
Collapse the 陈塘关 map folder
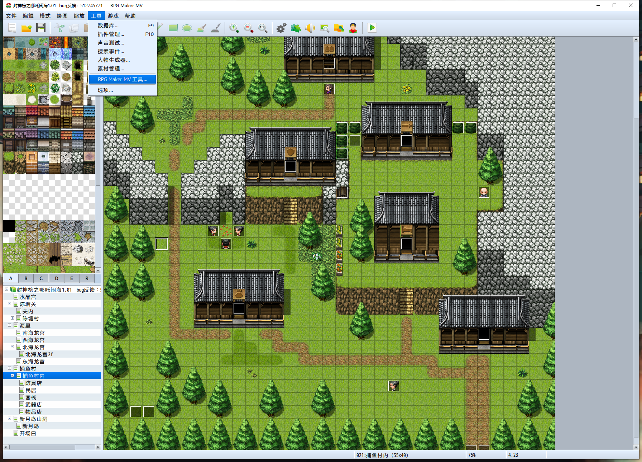coord(10,304)
